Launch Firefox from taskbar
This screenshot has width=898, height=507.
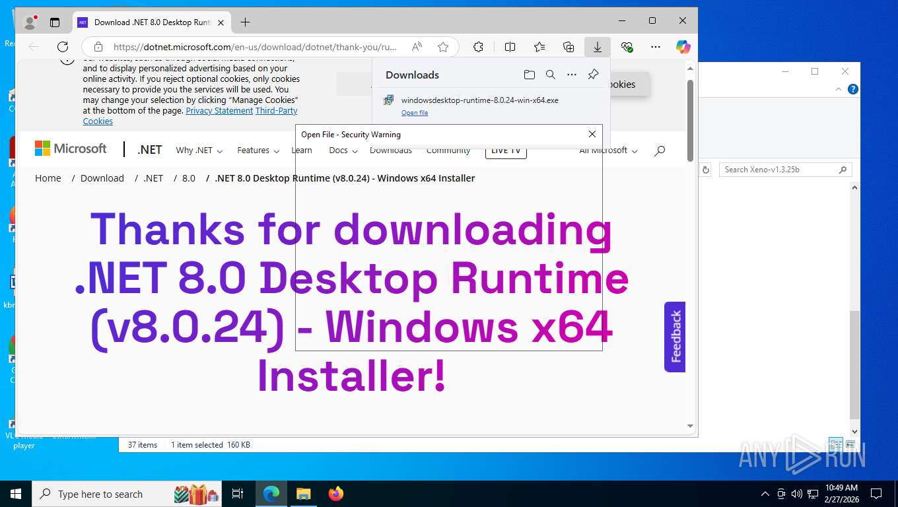pos(336,494)
